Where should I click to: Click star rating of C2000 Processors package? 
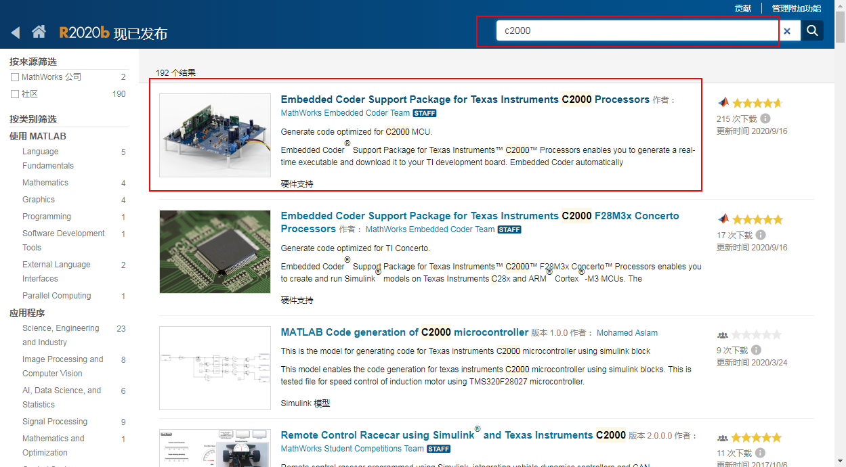[x=757, y=103]
